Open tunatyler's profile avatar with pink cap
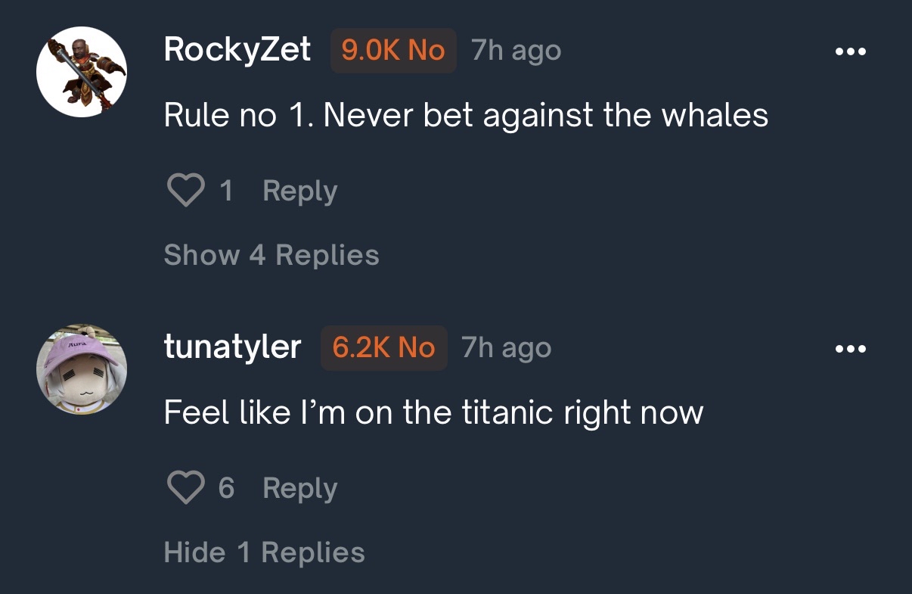The width and height of the screenshot is (912, 594). (82, 369)
